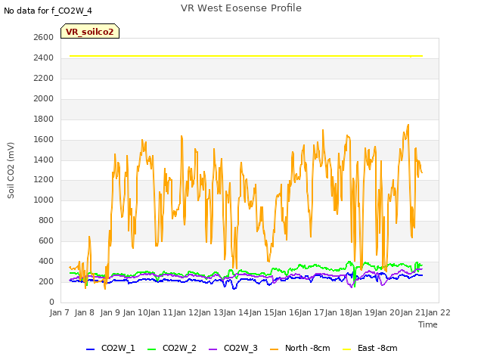The height and width of the screenshot is (363, 484).
Task: Toggle the East -8cm legend entry
Action: coord(370,348)
